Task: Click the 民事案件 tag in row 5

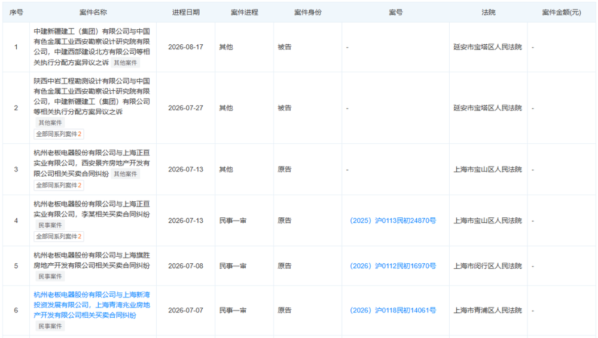Action: point(50,276)
